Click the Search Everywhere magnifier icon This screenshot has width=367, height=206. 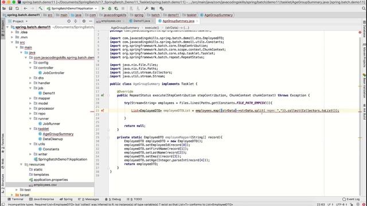point(364,9)
